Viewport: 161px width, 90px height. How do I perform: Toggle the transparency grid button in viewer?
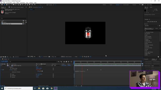pos(64,57)
